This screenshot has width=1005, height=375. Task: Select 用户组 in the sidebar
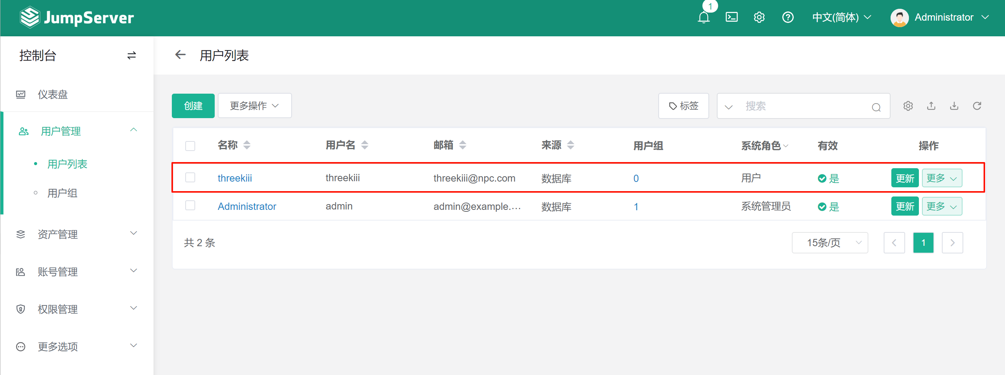click(62, 193)
